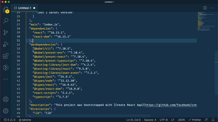Click the "dependencies" key
Screen dimensions: 218x122
coord(41,28)
